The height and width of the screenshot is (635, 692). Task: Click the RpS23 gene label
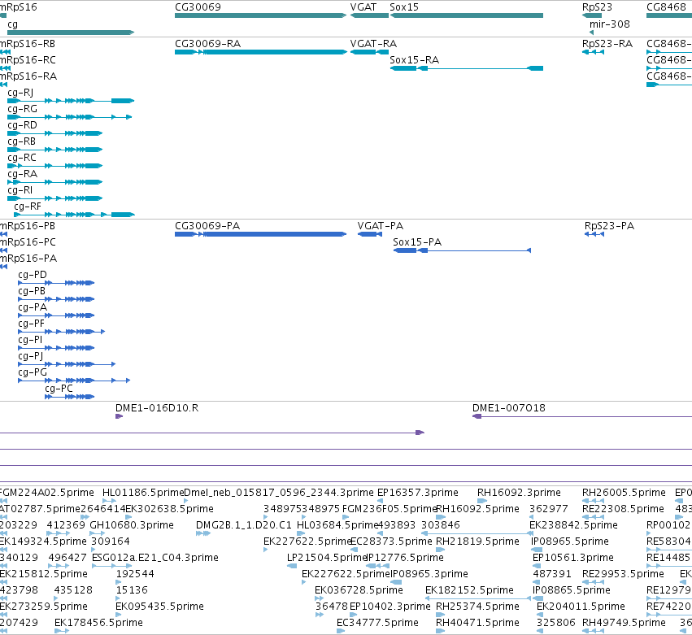(x=597, y=7)
